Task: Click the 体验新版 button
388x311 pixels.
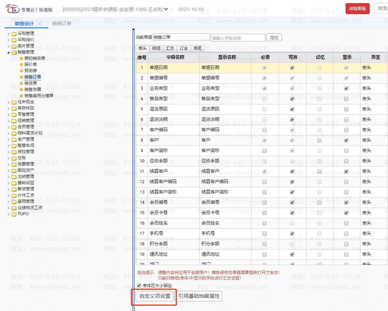Action: point(358,9)
